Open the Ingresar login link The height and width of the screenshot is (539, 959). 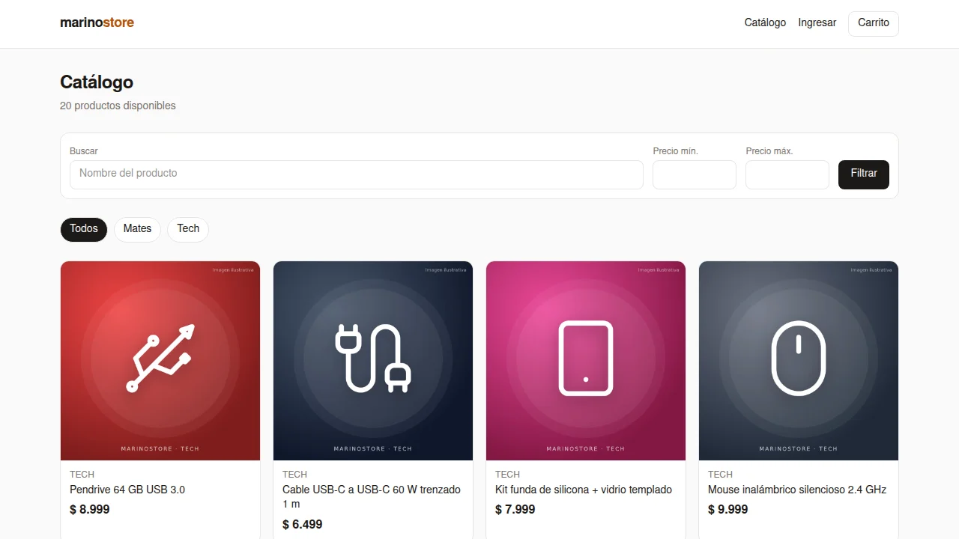817,22
